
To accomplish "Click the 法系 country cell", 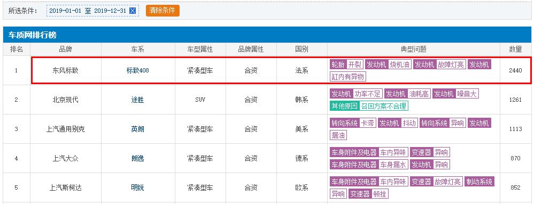I will pyautogui.click(x=301, y=71).
